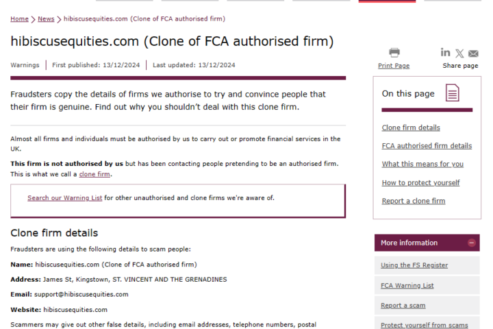This screenshot has width=493, height=329.
Task: Open the Print Page link
Action: click(394, 66)
